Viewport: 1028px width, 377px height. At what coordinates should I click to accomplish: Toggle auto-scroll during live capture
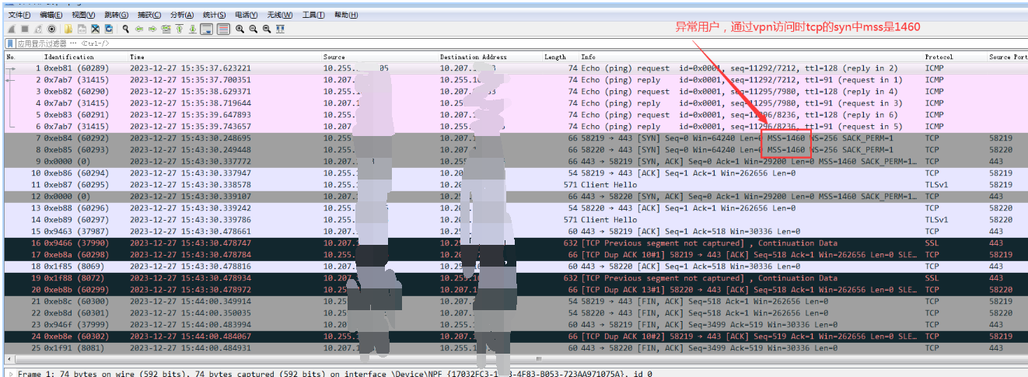207,29
